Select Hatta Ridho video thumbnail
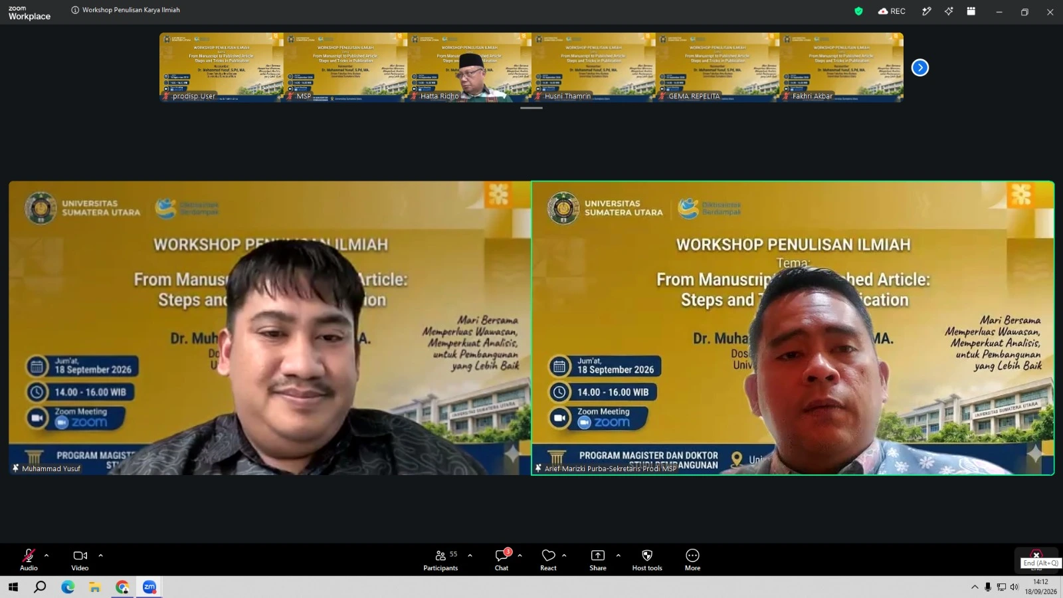Viewport: 1063px width, 598px height. click(470, 67)
